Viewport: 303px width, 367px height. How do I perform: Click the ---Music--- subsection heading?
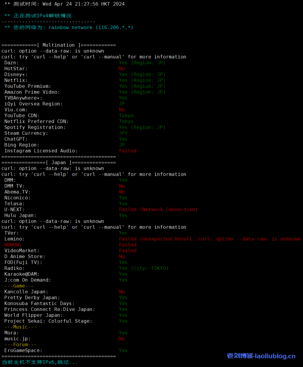pyautogui.click(x=20, y=327)
